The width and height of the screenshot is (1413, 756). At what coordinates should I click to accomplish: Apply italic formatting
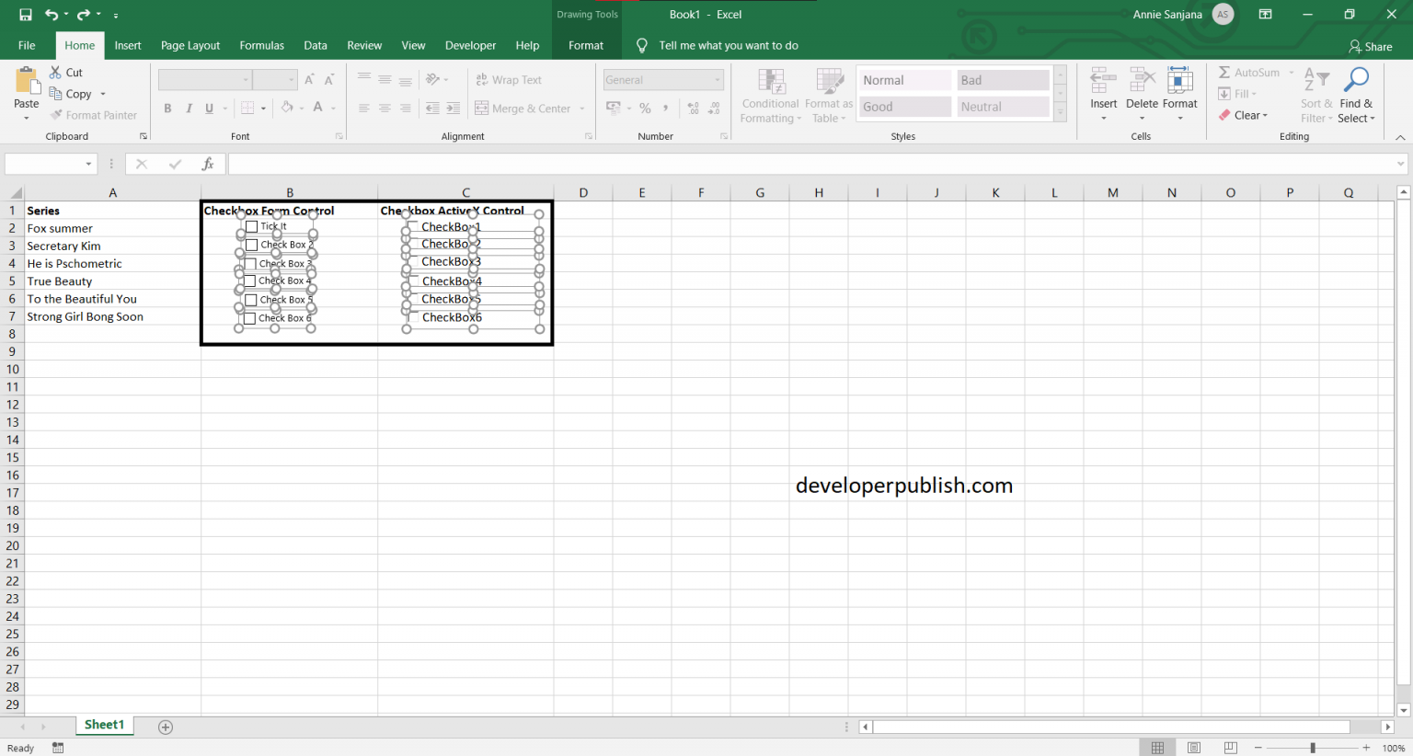coord(189,108)
